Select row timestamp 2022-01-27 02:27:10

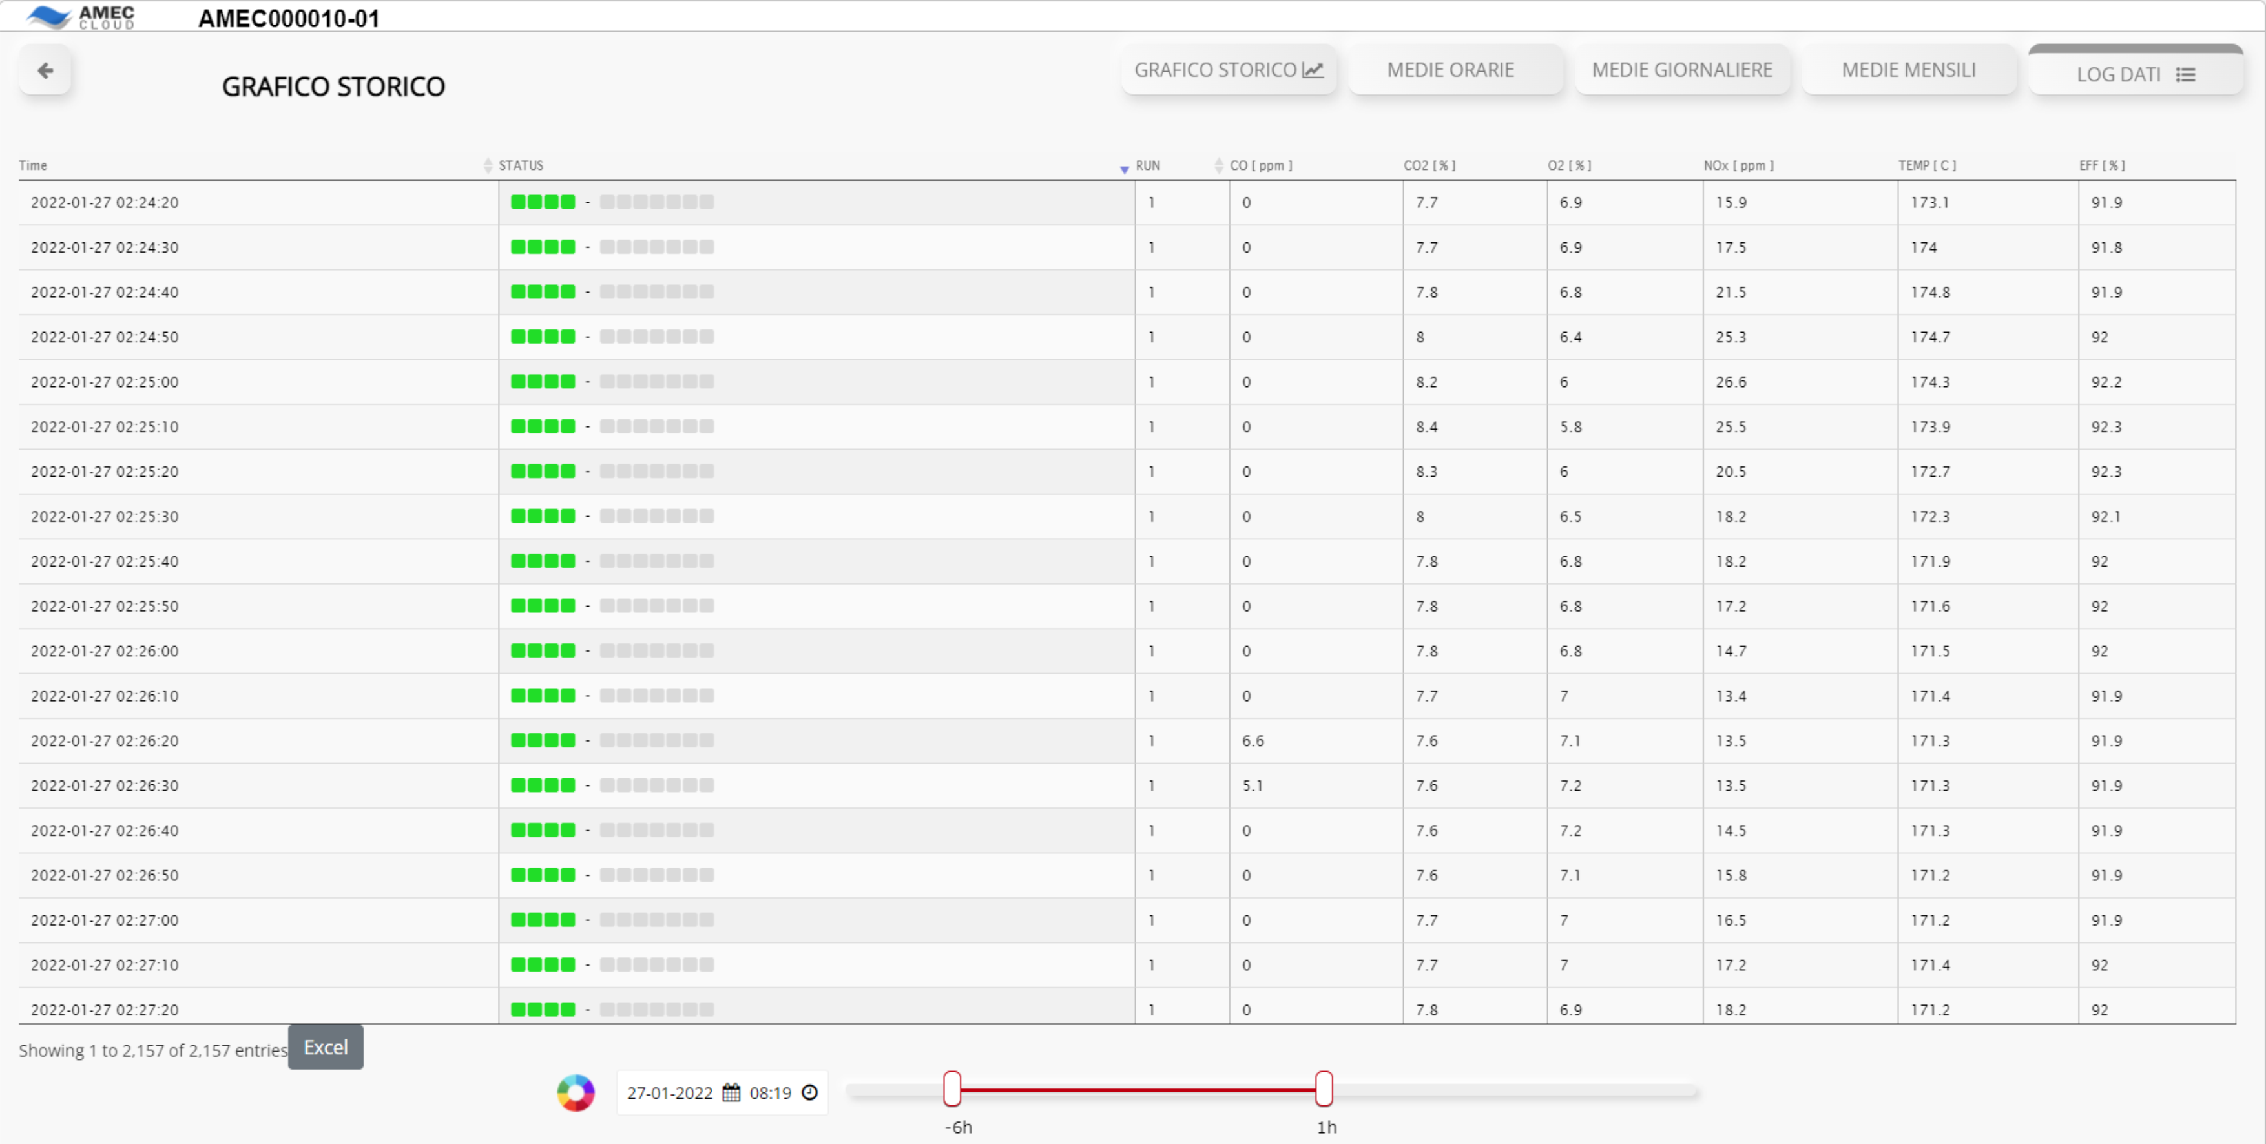[105, 965]
